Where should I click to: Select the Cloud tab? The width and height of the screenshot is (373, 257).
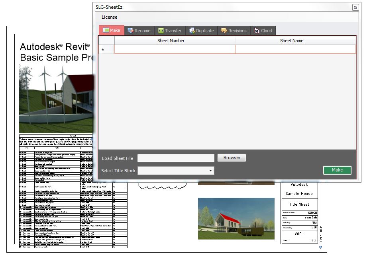(x=263, y=30)
